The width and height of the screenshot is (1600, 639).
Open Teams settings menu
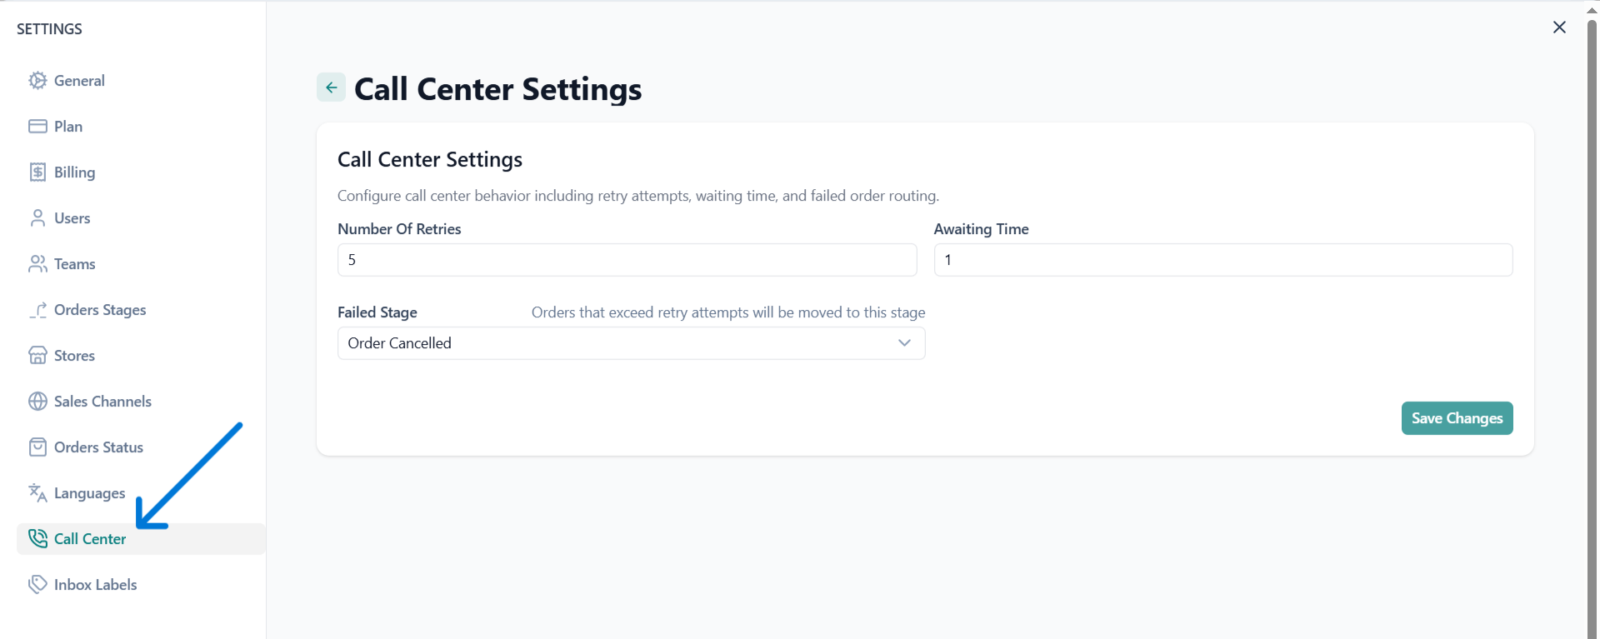[74, 264]
